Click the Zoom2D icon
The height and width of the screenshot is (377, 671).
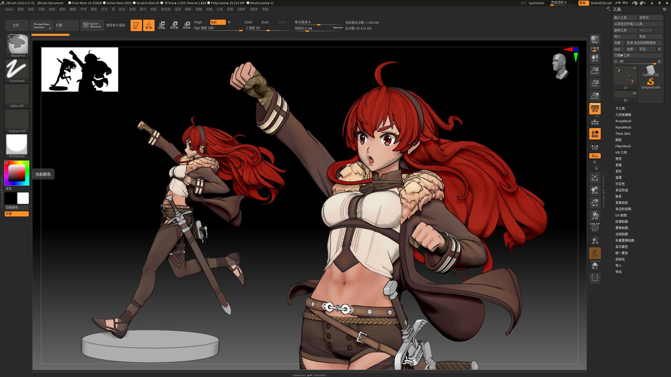tap(595, 71)
